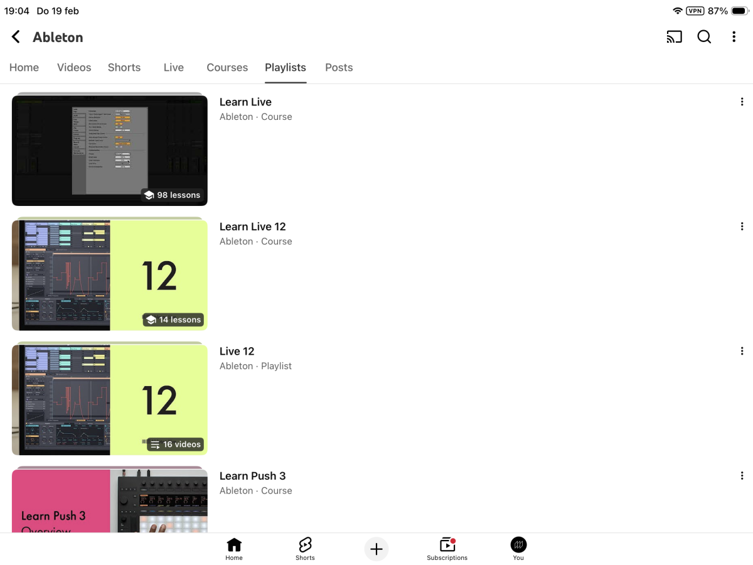
Task: Tap the Learn Live 12 title
Action: pos(252,227)
